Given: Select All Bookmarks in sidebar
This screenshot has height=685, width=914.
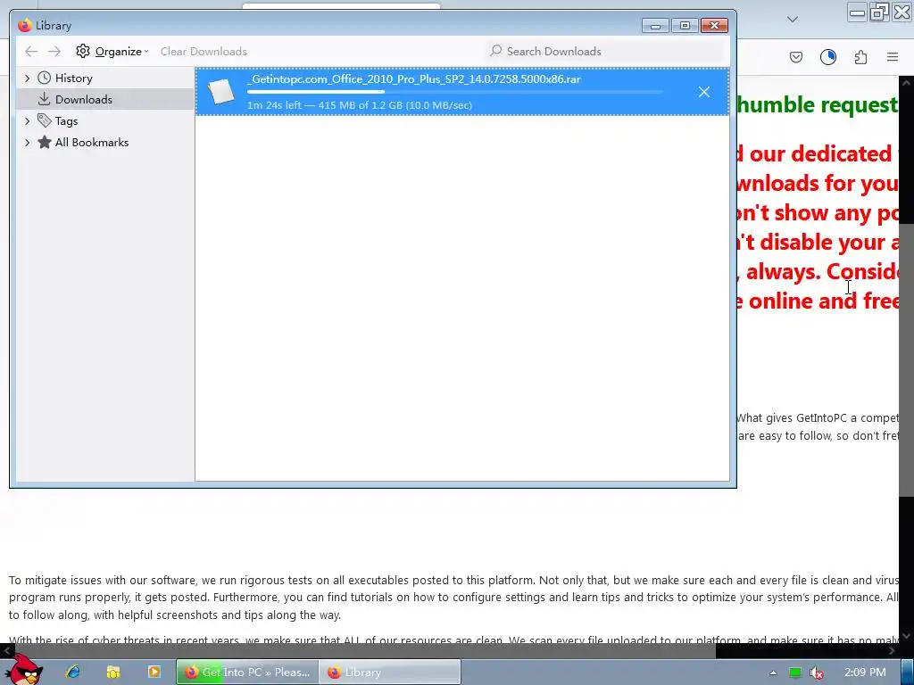Looking at the screenshot, I should tap(92, 143).
